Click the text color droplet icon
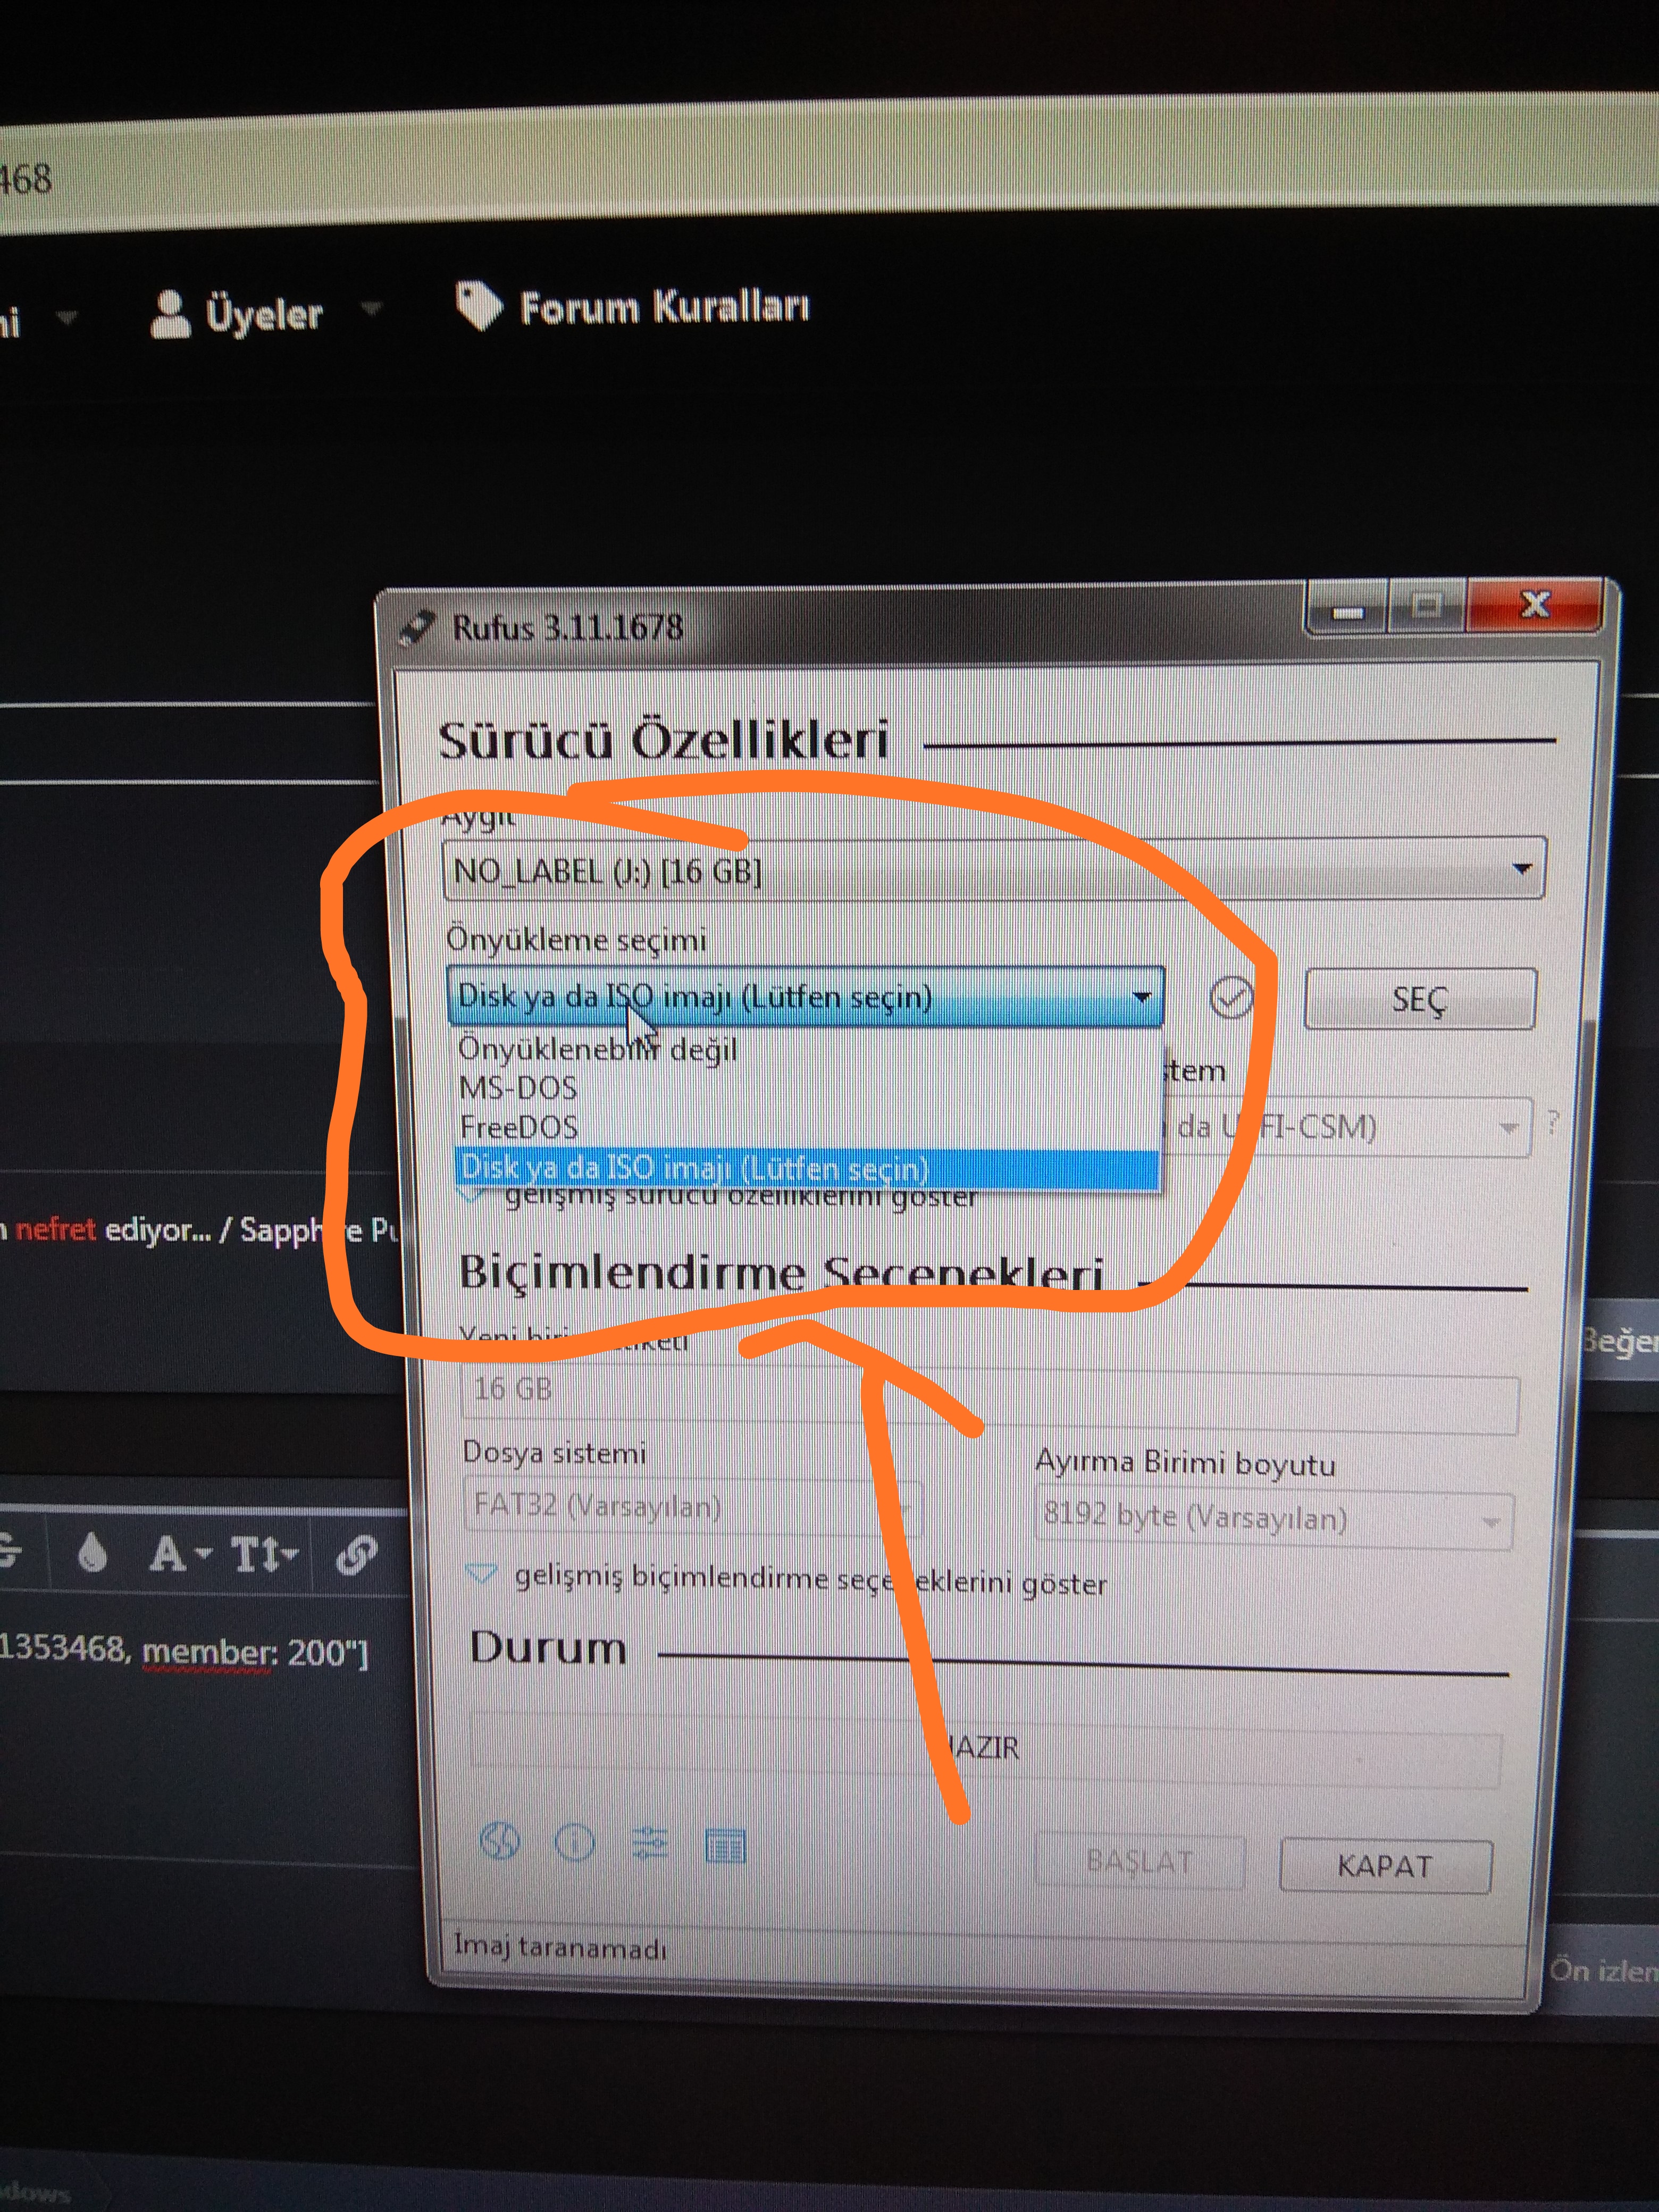The image size is (1659, 2212). point(92,1554)
